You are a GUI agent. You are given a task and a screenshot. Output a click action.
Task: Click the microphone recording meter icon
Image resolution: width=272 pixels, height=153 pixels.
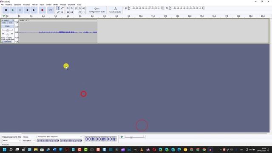click(x=126, y=8)
